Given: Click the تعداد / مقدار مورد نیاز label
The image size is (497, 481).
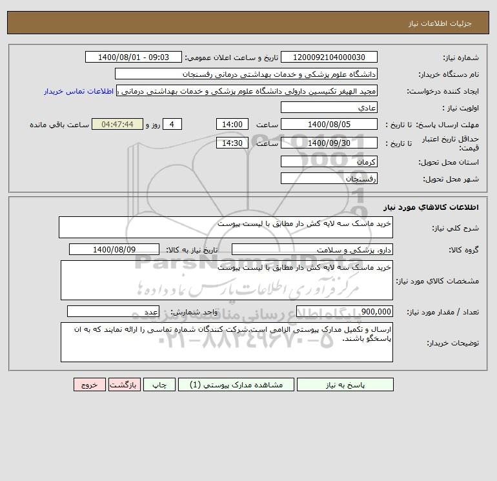Looking at the screenshot, I should [x=443, y=312].
